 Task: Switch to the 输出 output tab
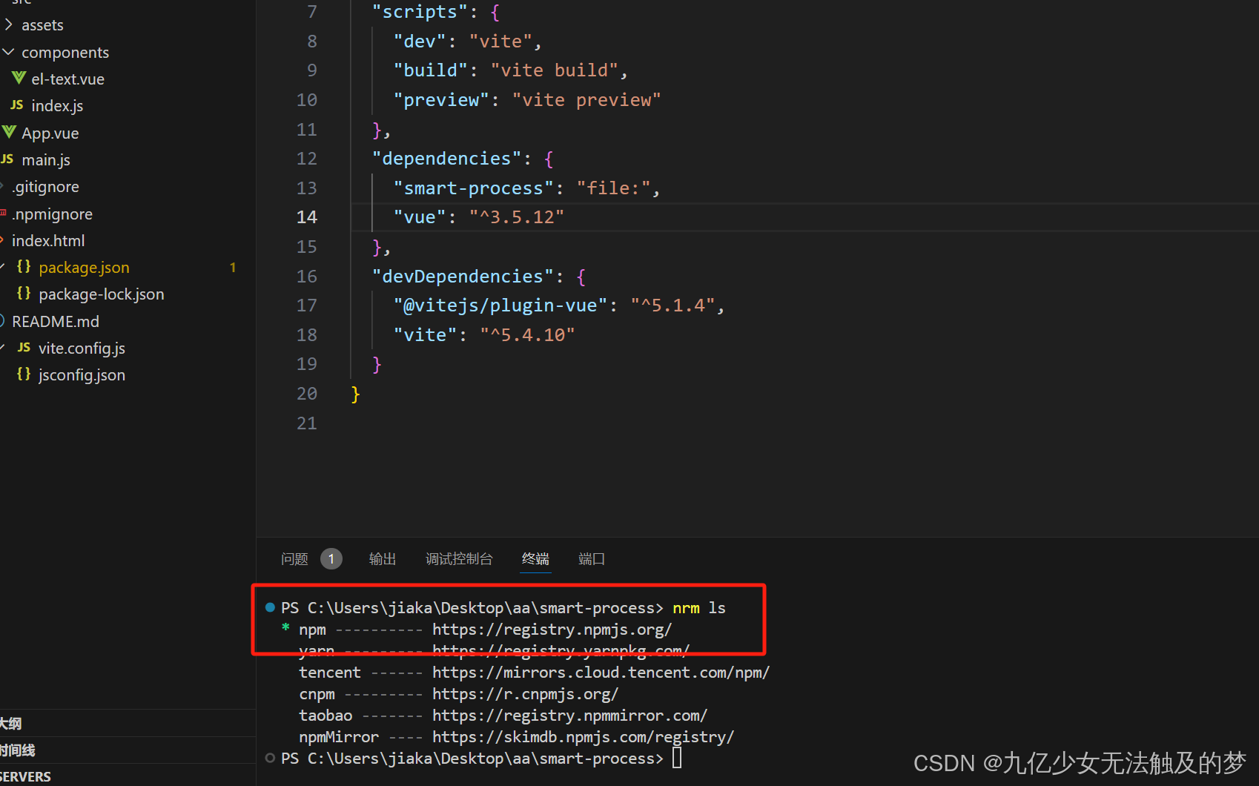coord(383,559)
